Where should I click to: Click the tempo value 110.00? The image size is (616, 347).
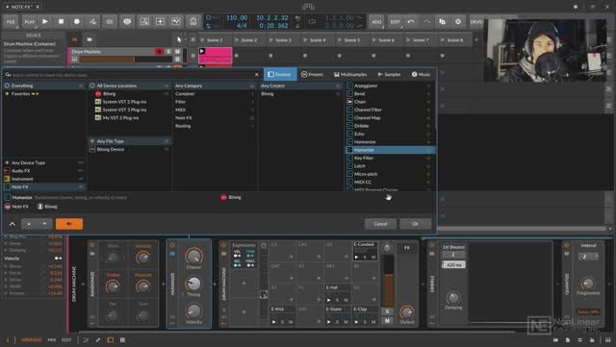pos(237,18)
